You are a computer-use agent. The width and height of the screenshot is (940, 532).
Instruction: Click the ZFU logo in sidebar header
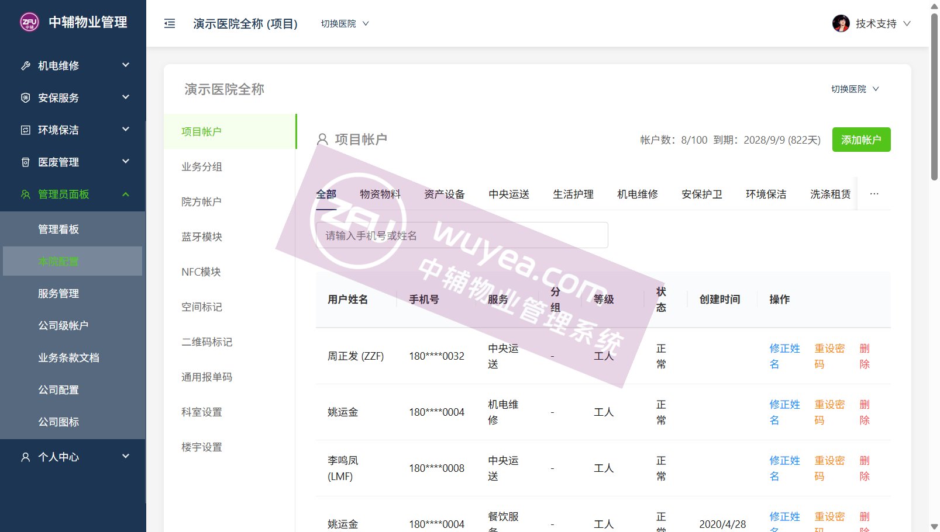29,22
